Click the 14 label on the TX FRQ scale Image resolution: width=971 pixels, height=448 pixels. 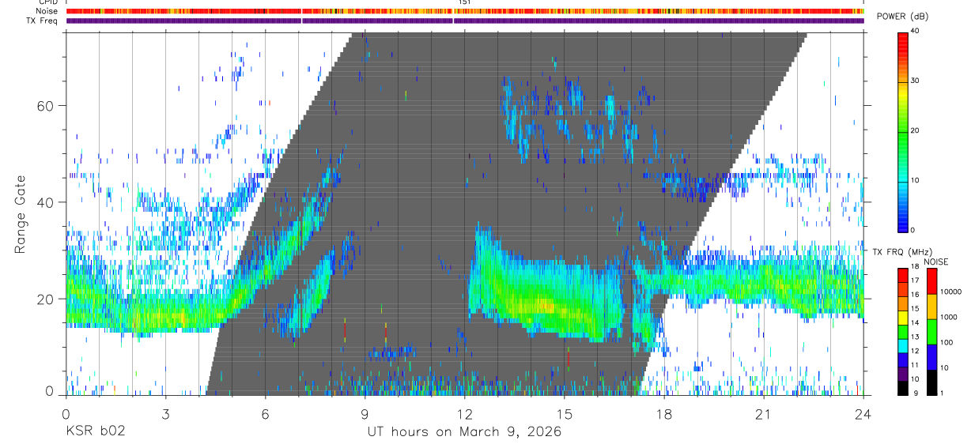pos(915,323)
